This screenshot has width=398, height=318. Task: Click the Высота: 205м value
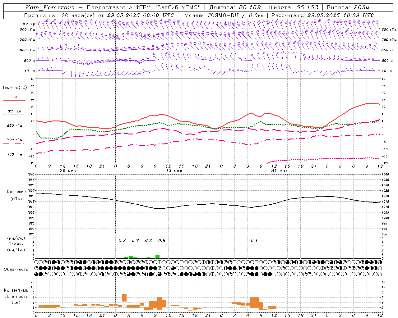click(348, 7)
